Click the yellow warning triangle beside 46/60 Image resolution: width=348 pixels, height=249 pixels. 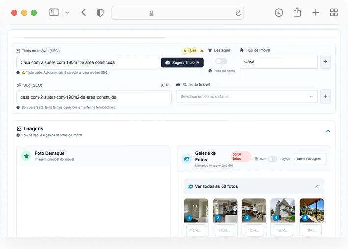click(x=202, y=51)
